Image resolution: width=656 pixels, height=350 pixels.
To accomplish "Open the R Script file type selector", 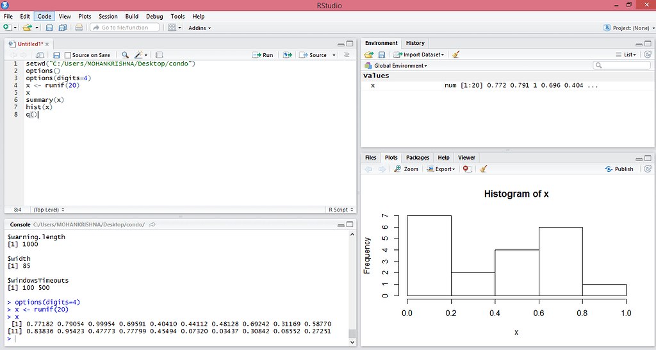I will click(x=341, y=210).
